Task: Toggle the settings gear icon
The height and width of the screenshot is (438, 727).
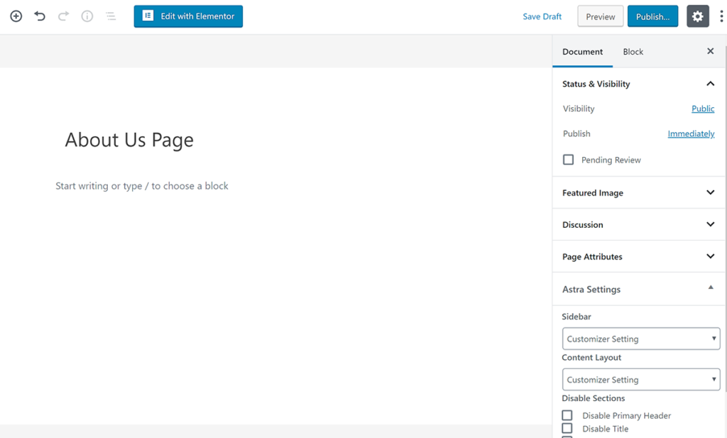Action: (x=697, y=16)
